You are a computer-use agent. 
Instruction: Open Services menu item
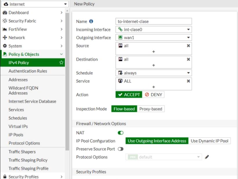[x=33, y=110]
